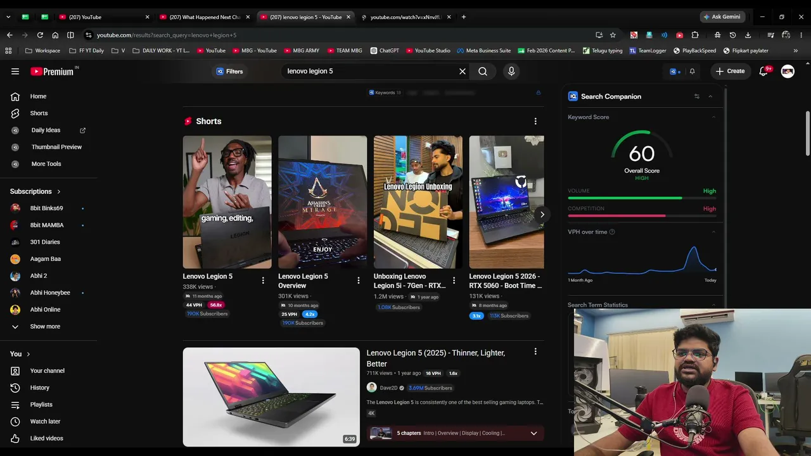Go back in browser history

pyautogui.click(x=10, y=35)
